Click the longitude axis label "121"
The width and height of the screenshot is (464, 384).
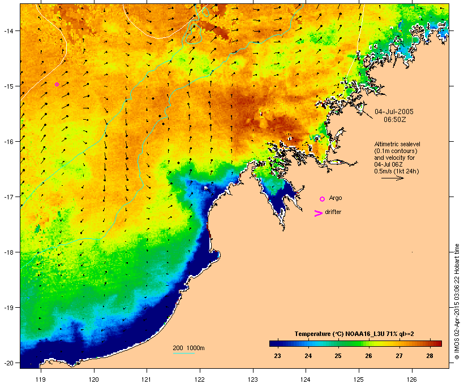[x=147, y=379]
